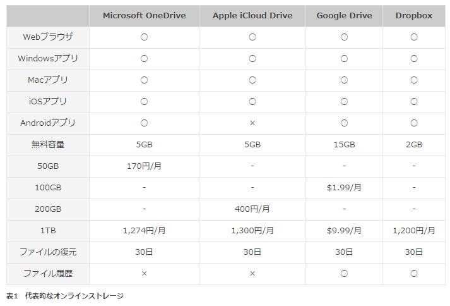The image size is (450, 306).
Task: Select the ファイルの復元 row label
Action: pos(48,252)
